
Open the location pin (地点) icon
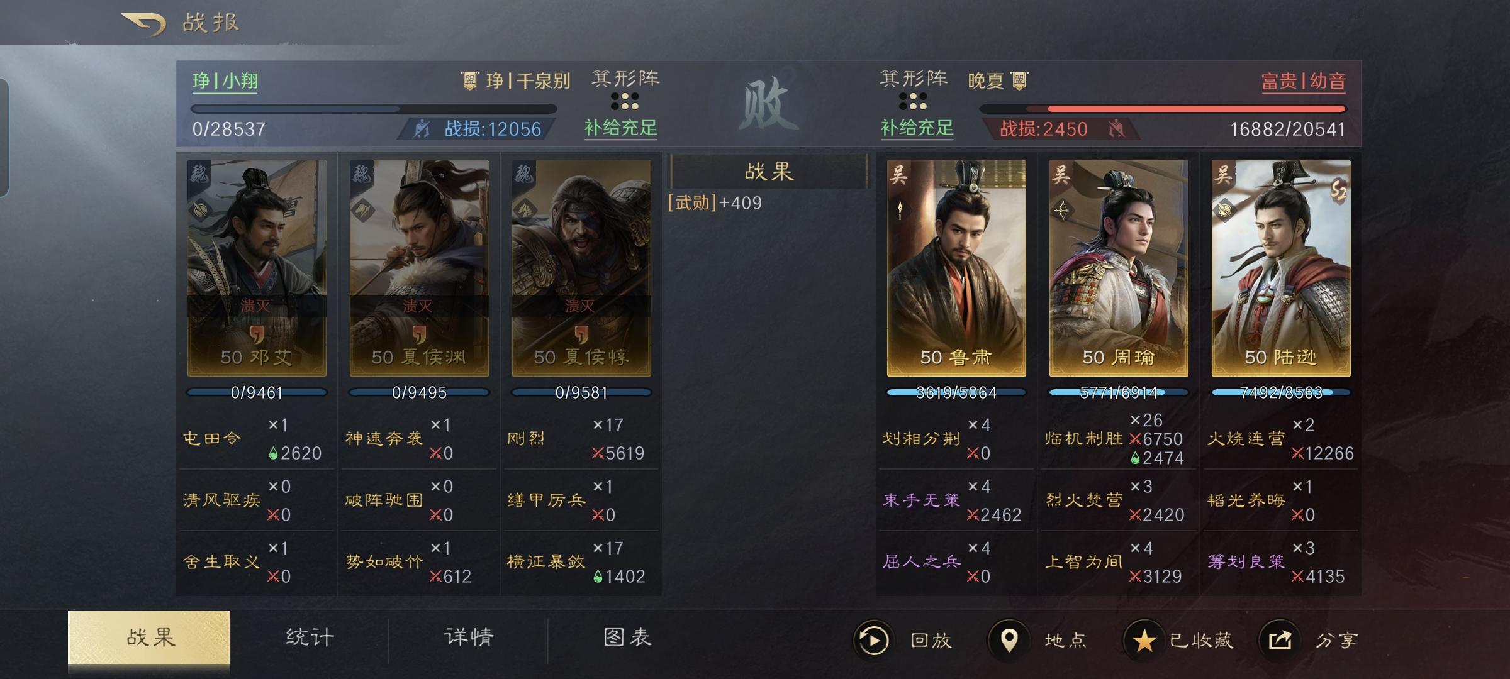[x=1009, y=640]
